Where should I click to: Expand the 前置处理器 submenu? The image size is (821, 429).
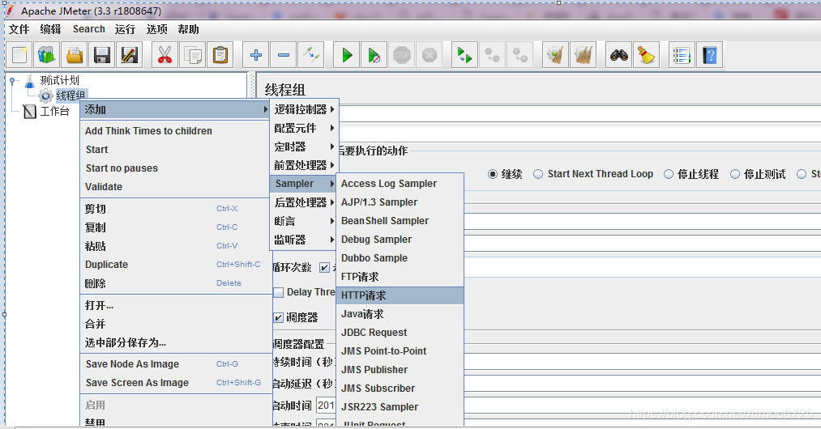point(304,165)
